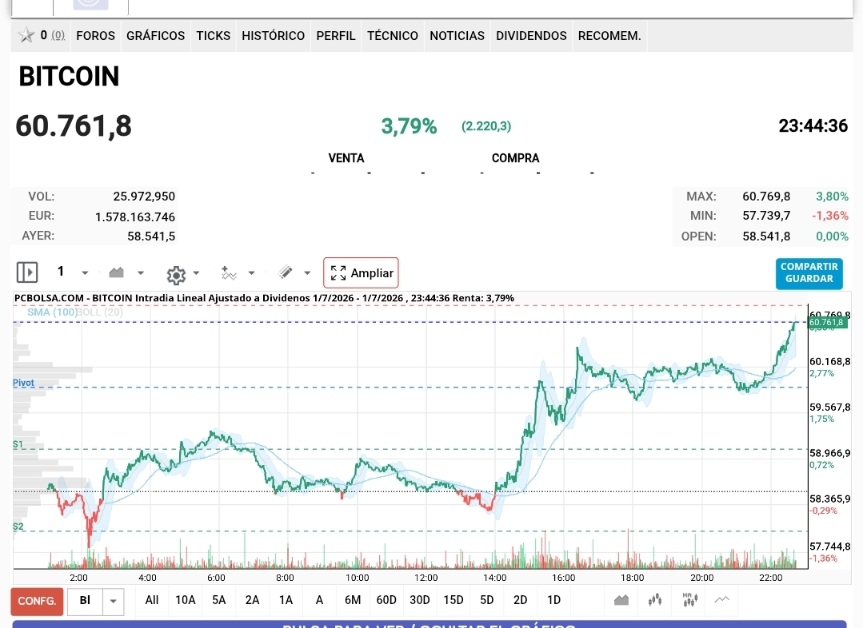Select the 1A time range
863x628 pixels.
[x=286, y=600]
